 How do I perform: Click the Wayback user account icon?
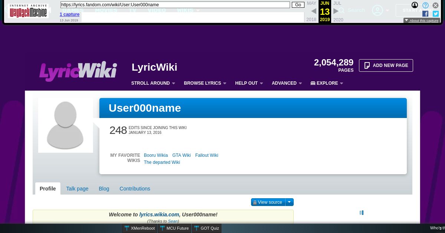point(415,5)
